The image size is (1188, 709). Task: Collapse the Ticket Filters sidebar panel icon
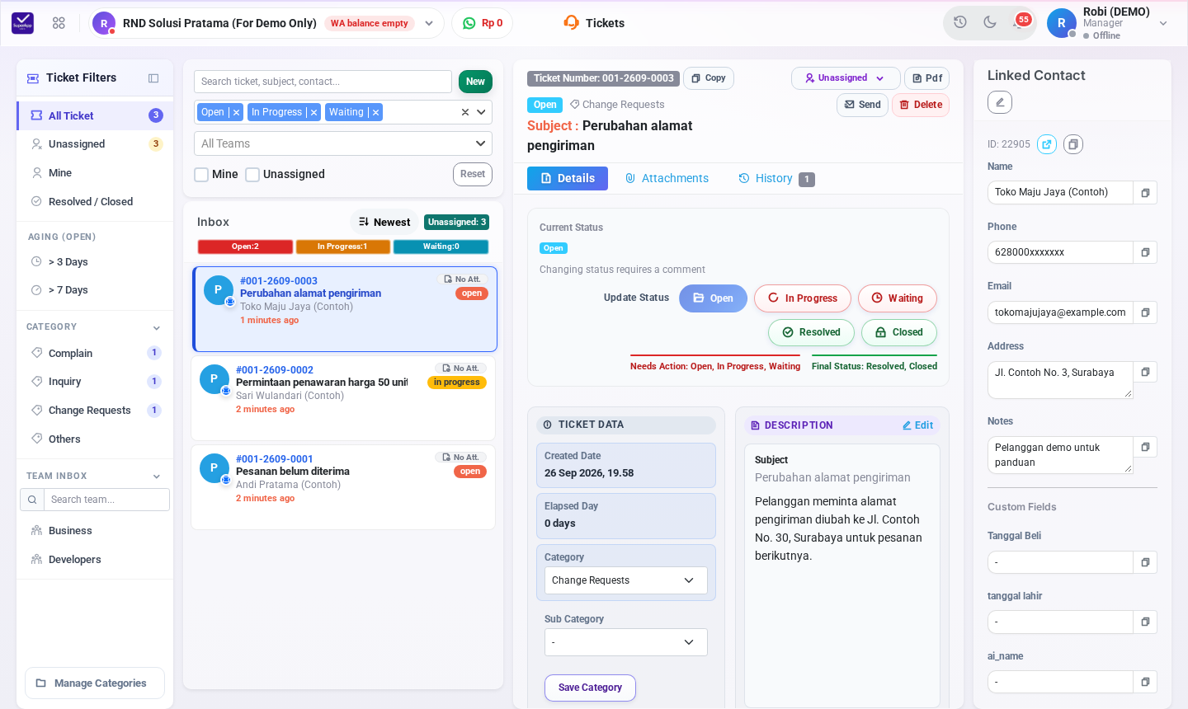coord(153,78)
